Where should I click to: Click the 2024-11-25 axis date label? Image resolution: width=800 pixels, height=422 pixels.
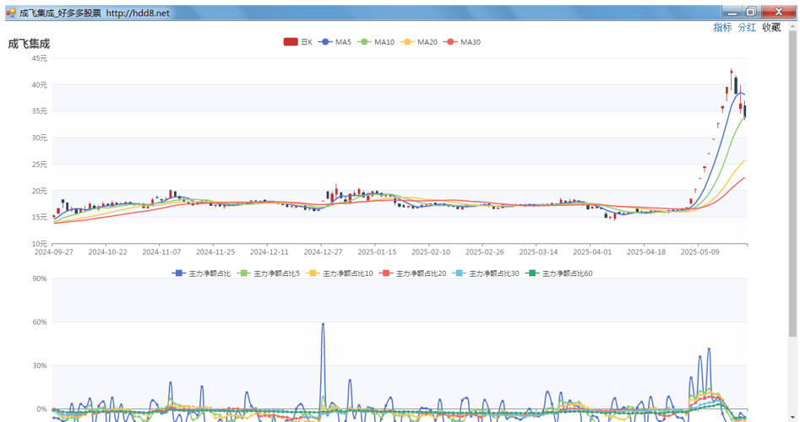point(215,252)
